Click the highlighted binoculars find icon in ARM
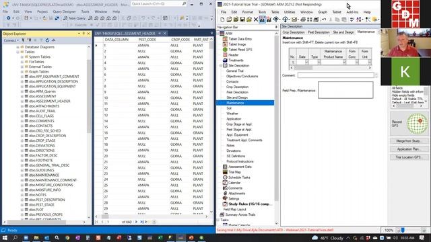Screen dimensions: 431x242 [x=262, y=19]
